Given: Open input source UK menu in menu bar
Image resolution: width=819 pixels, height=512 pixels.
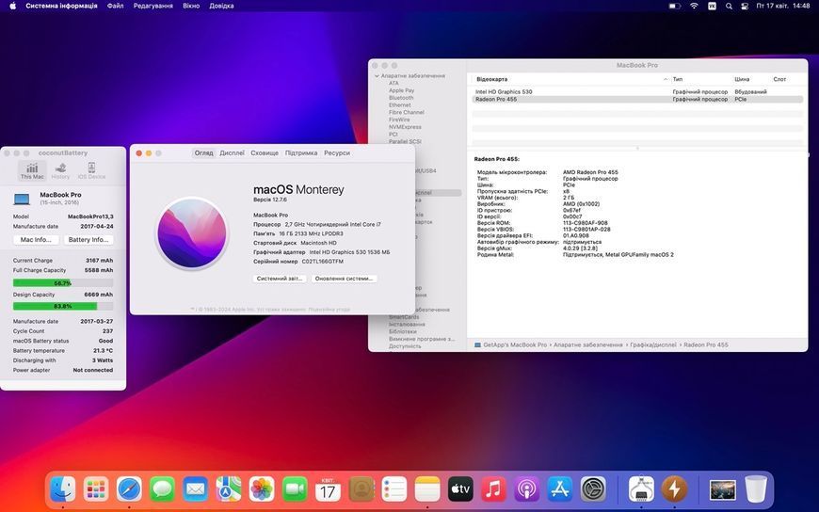Looking at the screenshot, I should pyautogui.click(x=712, y=6).
